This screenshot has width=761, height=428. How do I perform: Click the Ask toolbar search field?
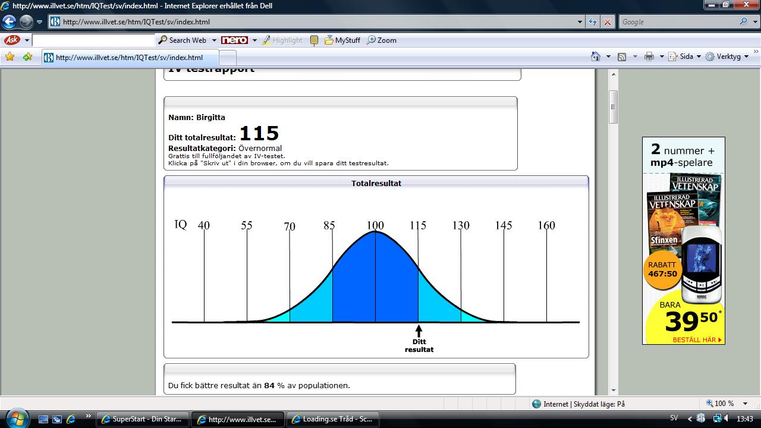click(x=93, y=40)
